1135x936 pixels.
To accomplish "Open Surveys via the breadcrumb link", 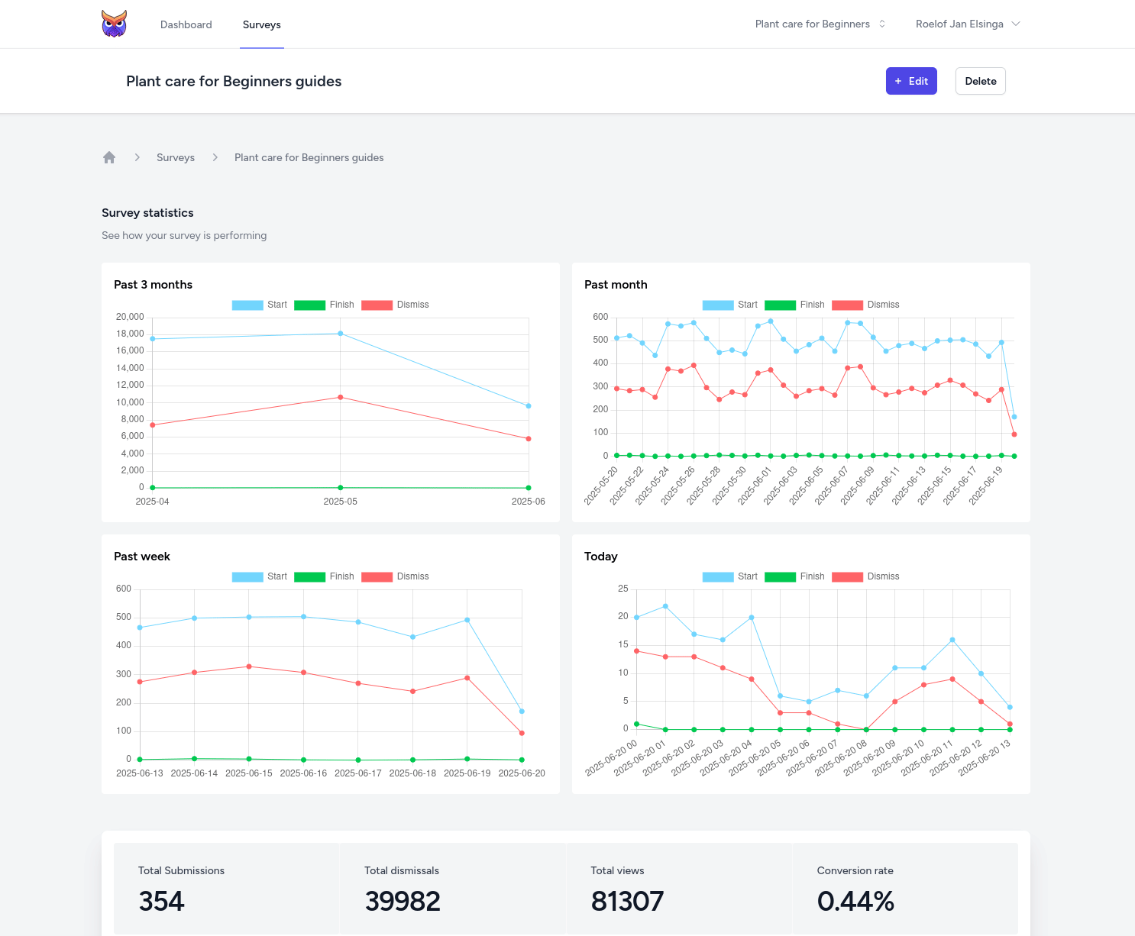I will [175, 157].
